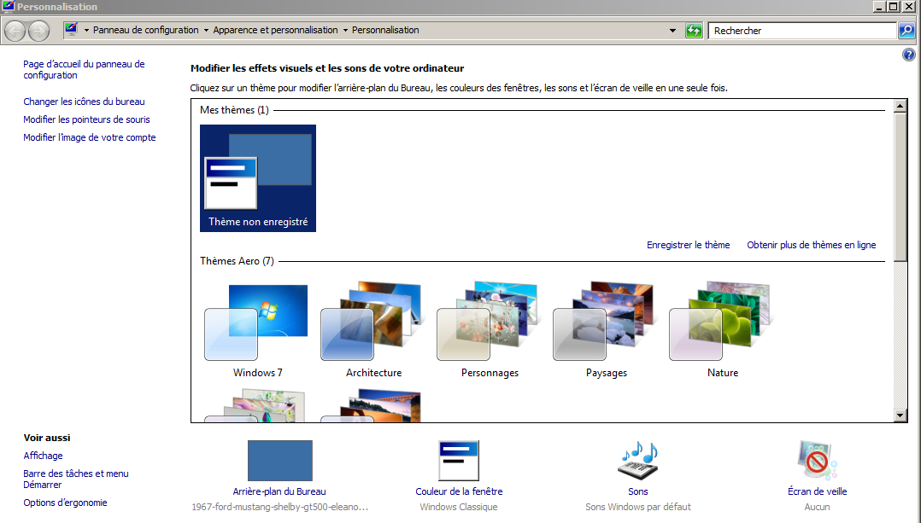Image resolution: width=921 pixels, height=523 pixels.
Task: Open Changer les icônes du bureau
Action: point(84,102)
